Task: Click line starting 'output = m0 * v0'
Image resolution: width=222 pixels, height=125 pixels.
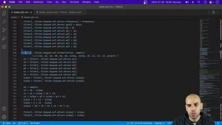Action: click(x=46, y=106)
